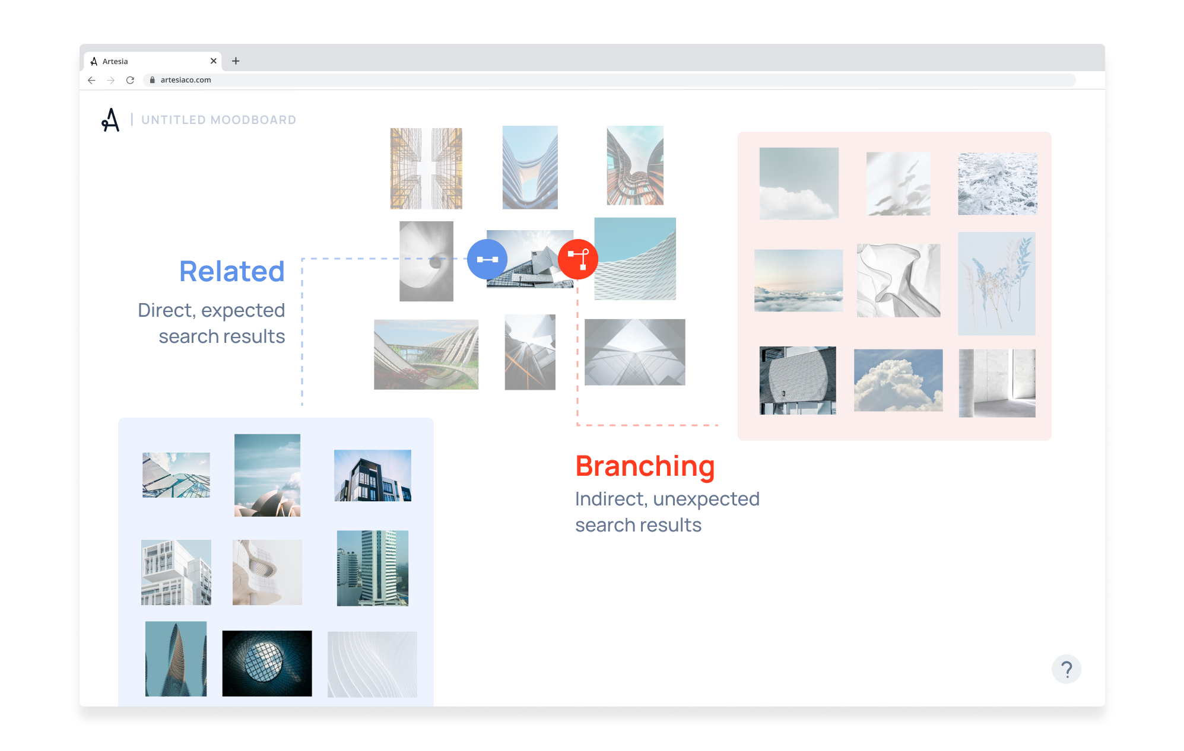
Task: Click the artesiaco.com address bar
Action: click(610, 80)
